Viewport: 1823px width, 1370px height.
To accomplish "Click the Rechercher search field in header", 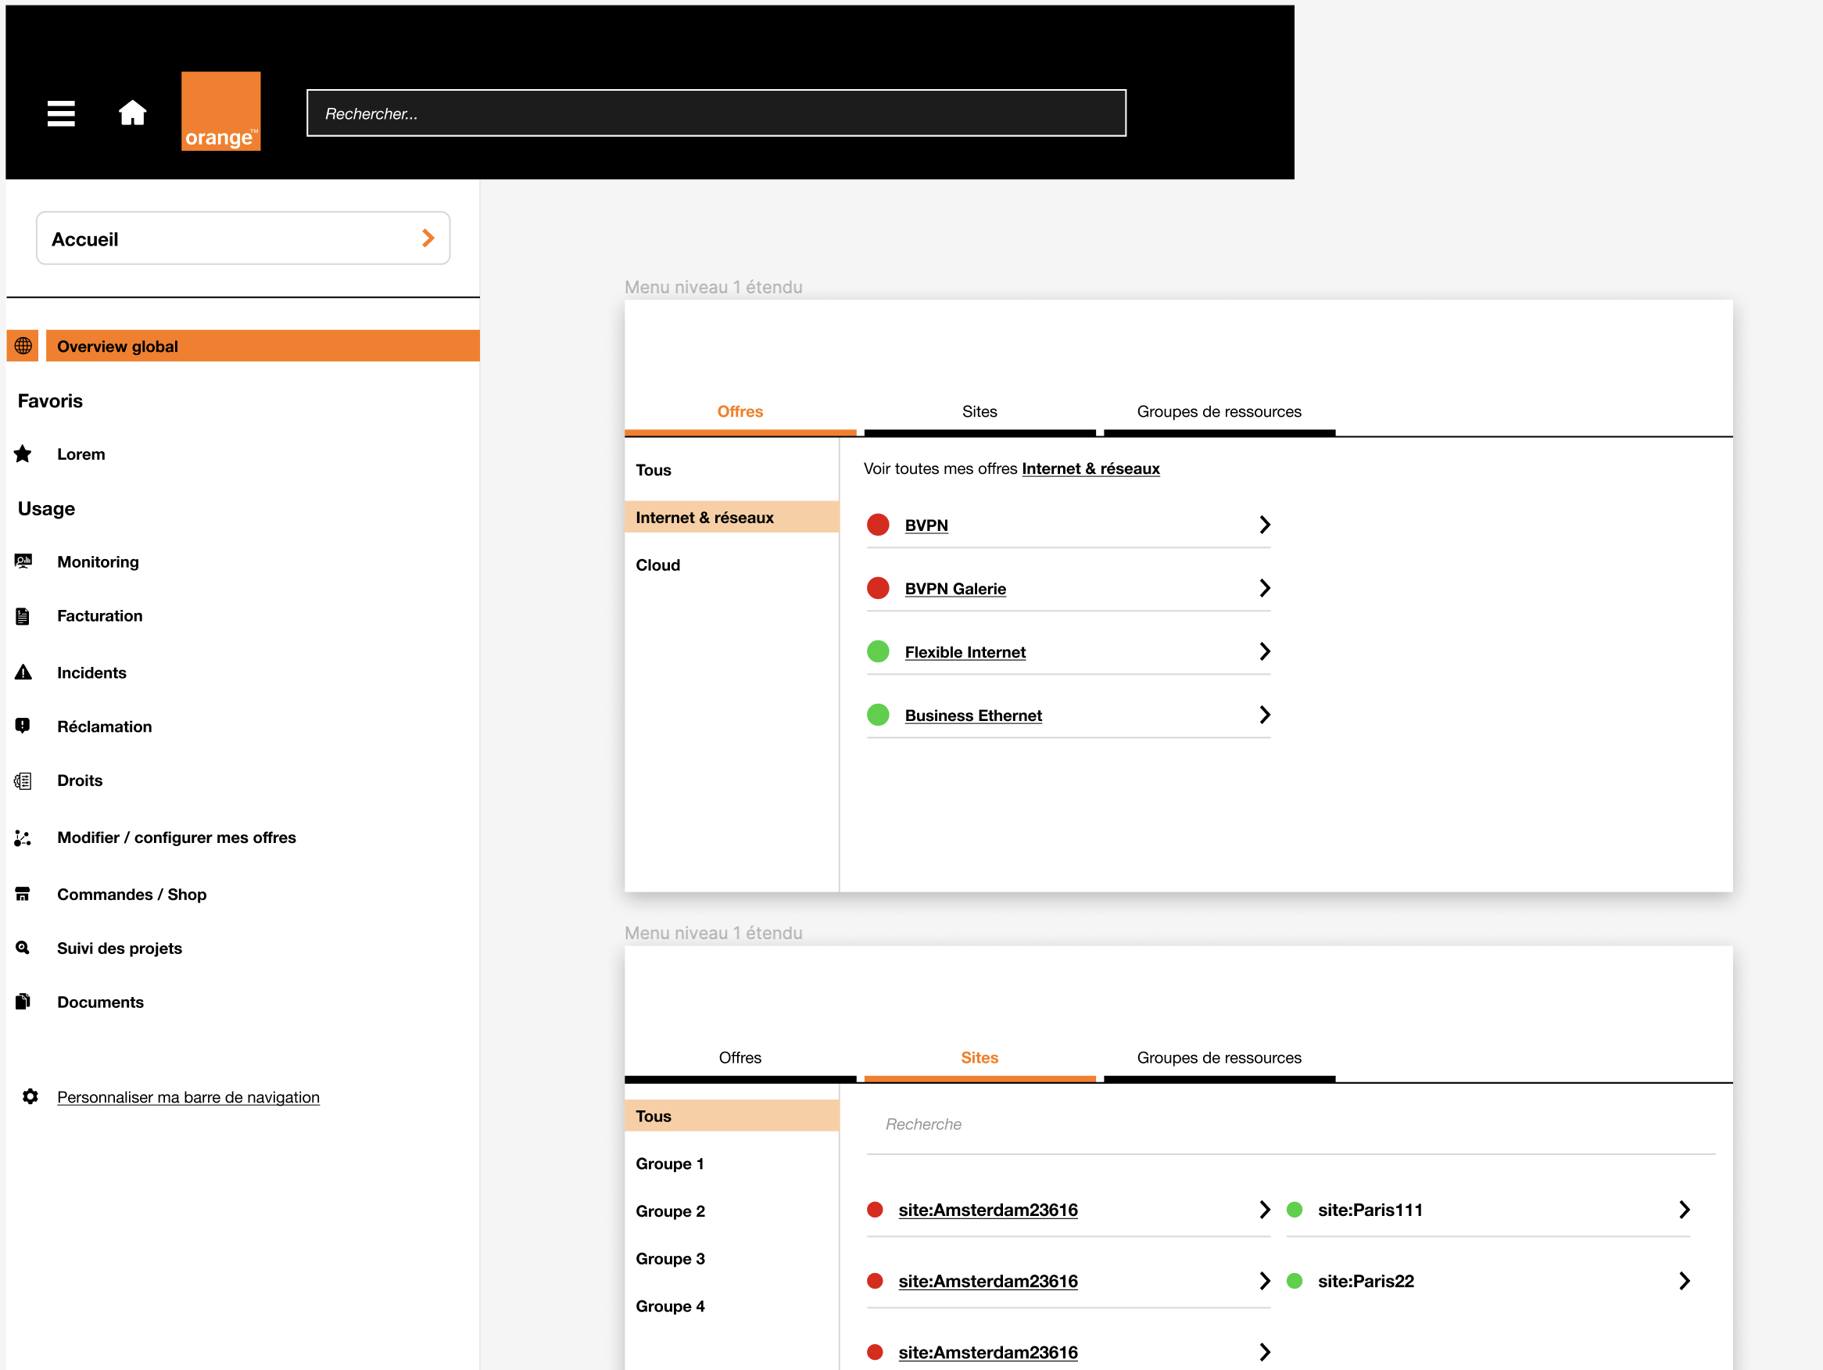I will click(x=715, y=113).
